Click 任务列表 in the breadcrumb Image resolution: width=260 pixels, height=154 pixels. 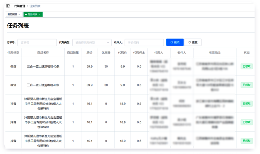coord(35,6)
